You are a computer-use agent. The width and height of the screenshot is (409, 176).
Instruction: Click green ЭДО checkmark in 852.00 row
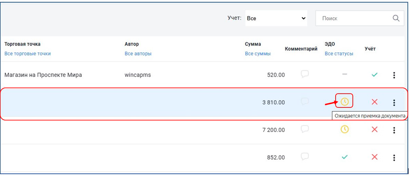click(x=344, y=157)
